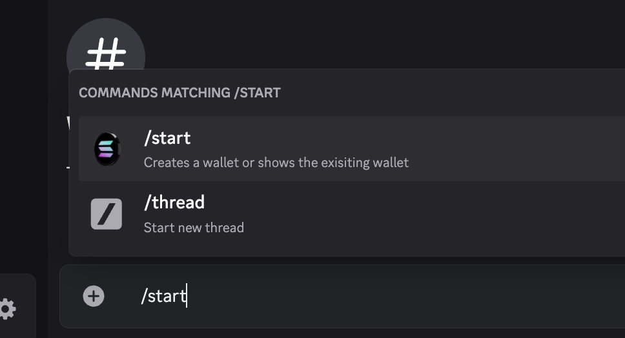625x338 pixels.
Task: Open the plus attachment menu
Action: 94,296
